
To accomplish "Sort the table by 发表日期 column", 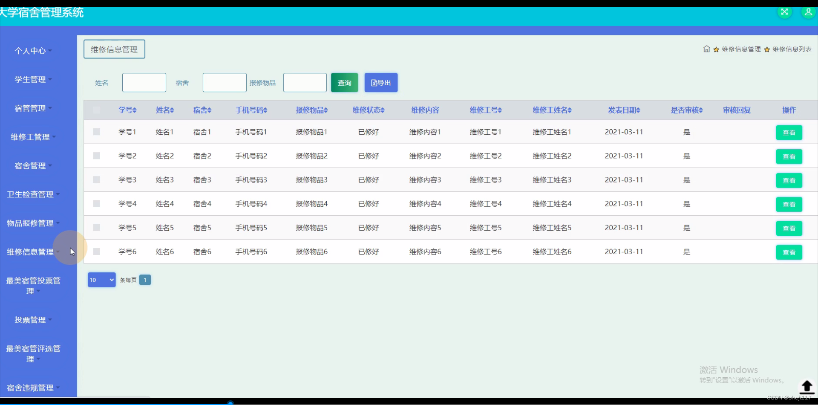I will 624,110.
